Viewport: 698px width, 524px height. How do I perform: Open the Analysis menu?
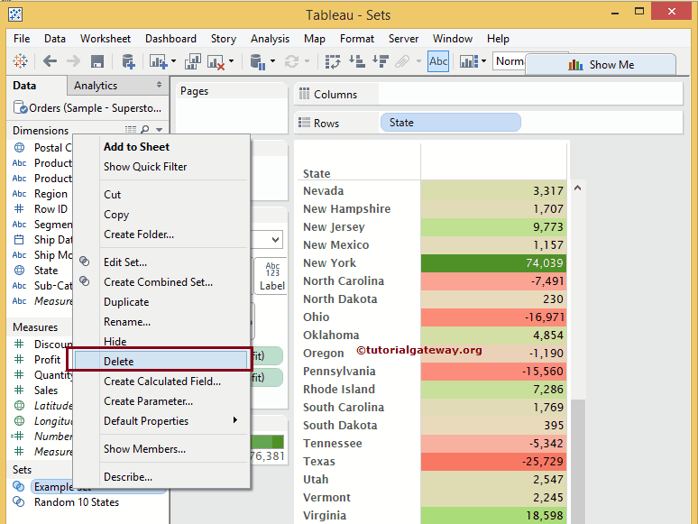(270, 39)
